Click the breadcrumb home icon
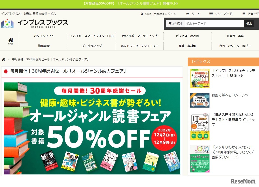This screenshot has width=259, height=187. 3,59
